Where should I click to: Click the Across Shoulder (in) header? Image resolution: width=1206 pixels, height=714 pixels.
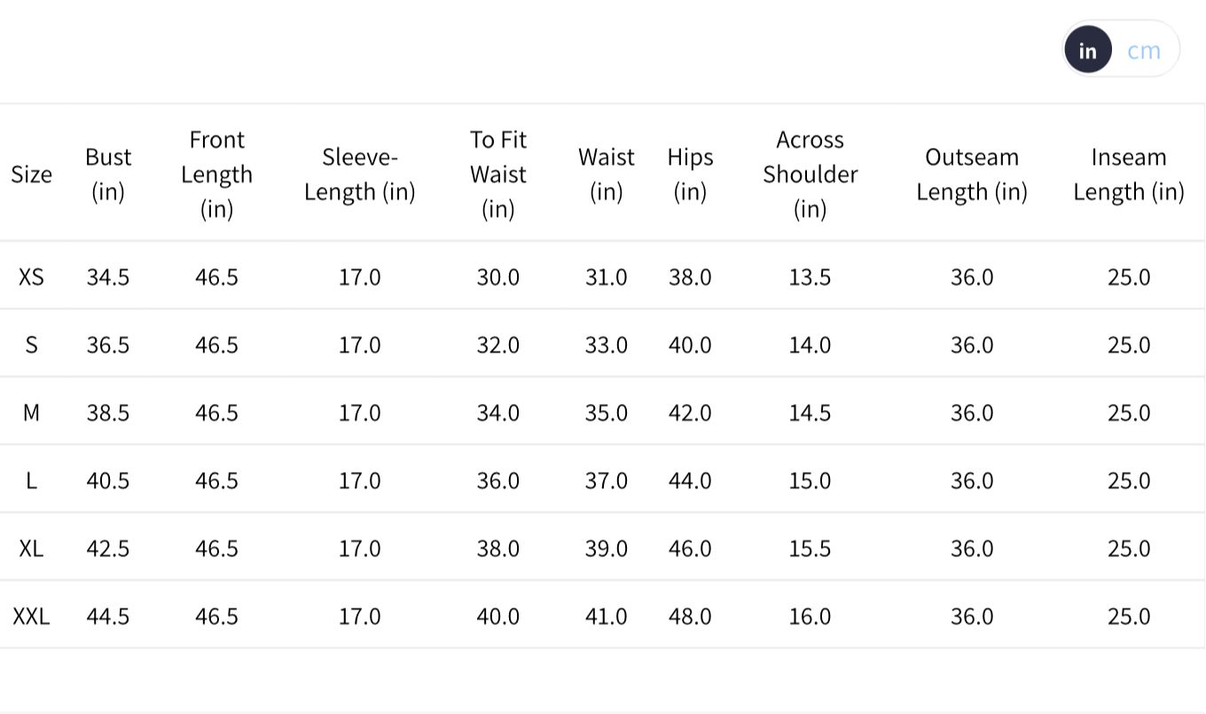point(810,175)
